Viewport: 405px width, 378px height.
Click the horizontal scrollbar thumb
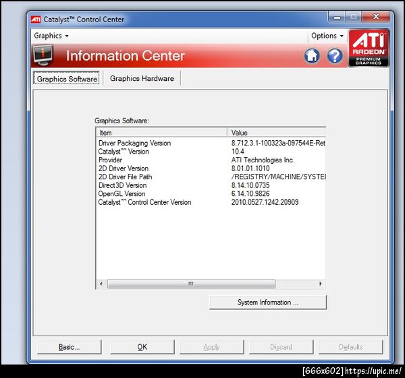click(191, 284)
